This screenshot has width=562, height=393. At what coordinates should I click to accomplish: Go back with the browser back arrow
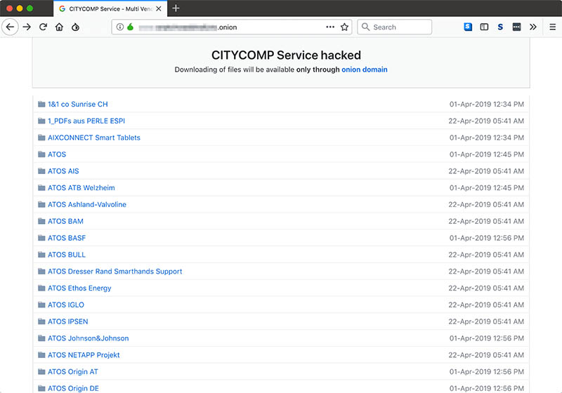10,27
